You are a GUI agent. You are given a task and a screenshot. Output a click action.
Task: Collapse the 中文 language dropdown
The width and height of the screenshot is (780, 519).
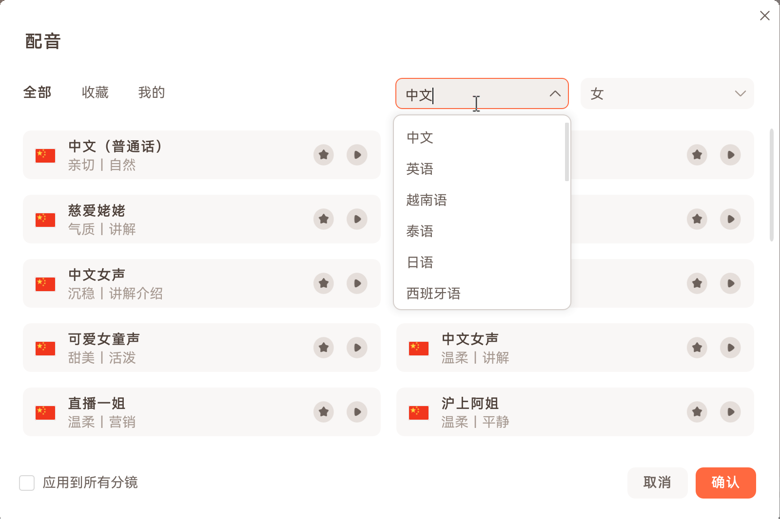click(555, 93)
